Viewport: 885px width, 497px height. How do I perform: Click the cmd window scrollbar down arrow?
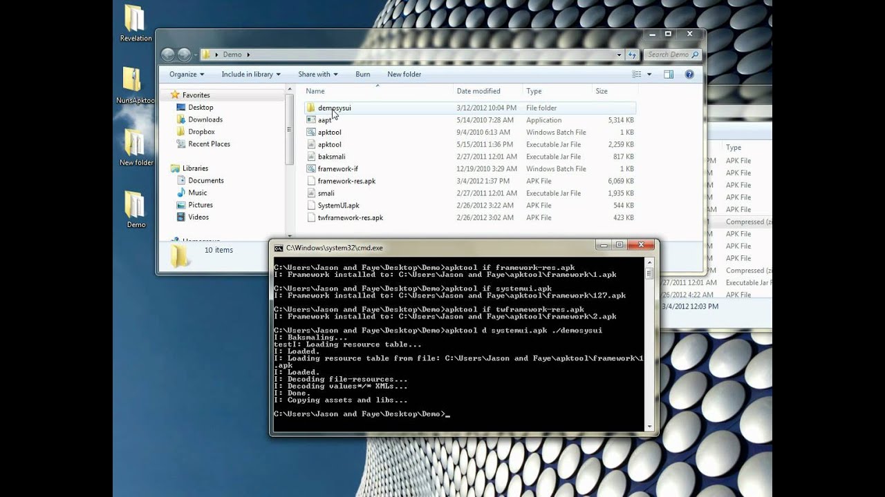pos(649,427)
